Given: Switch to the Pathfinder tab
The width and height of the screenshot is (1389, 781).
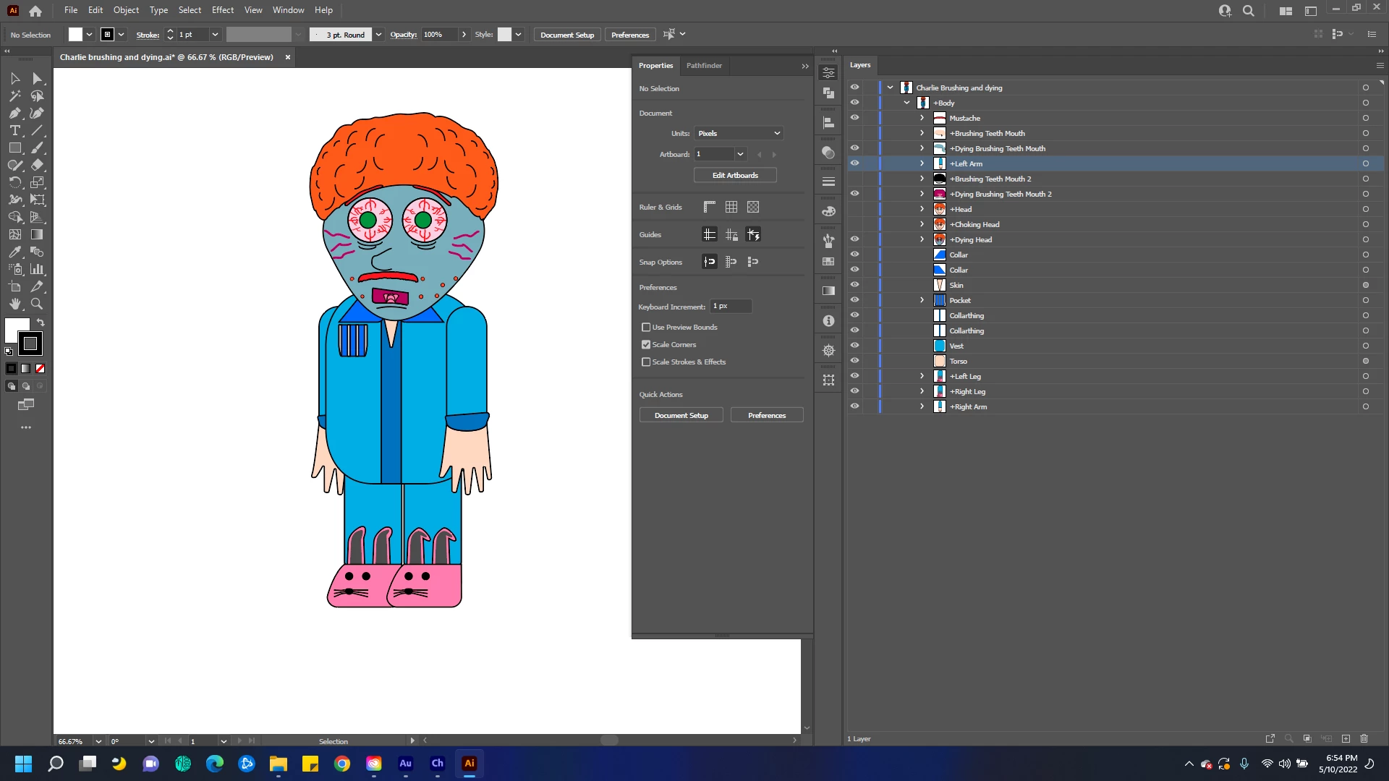Looking at the screenshot, I should coord(703,65).
